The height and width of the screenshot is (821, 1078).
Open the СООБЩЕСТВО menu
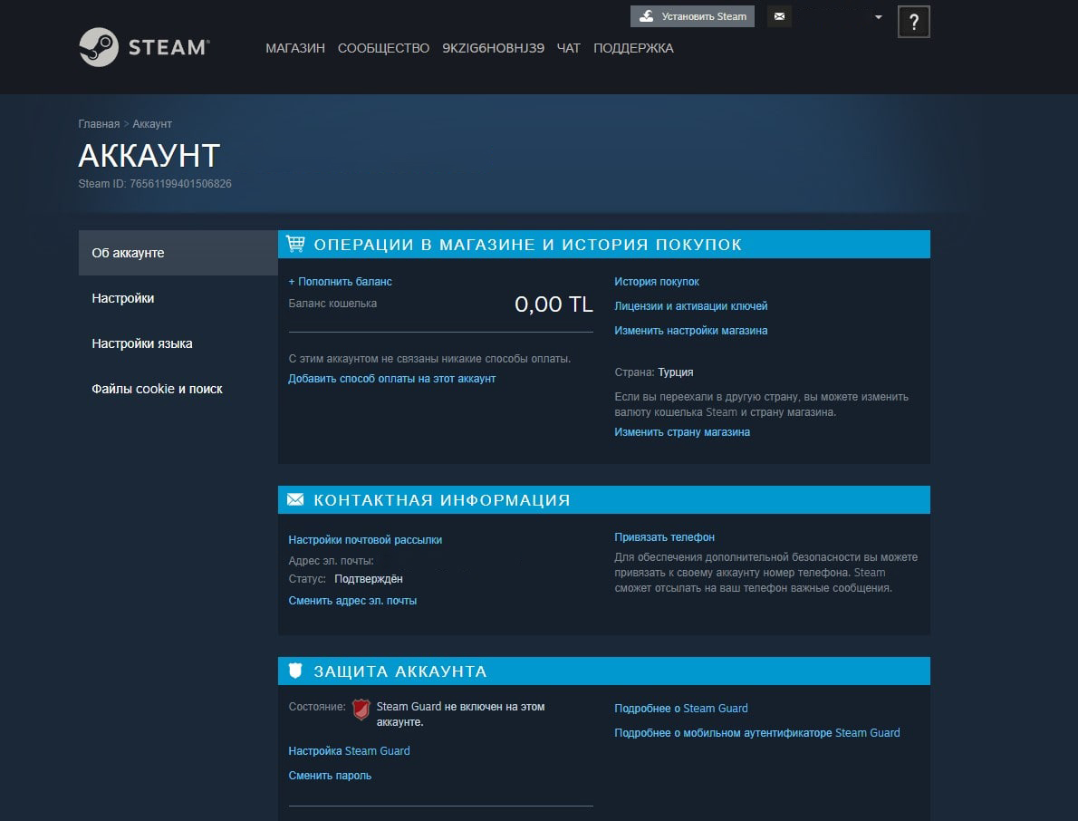point(383,48)
